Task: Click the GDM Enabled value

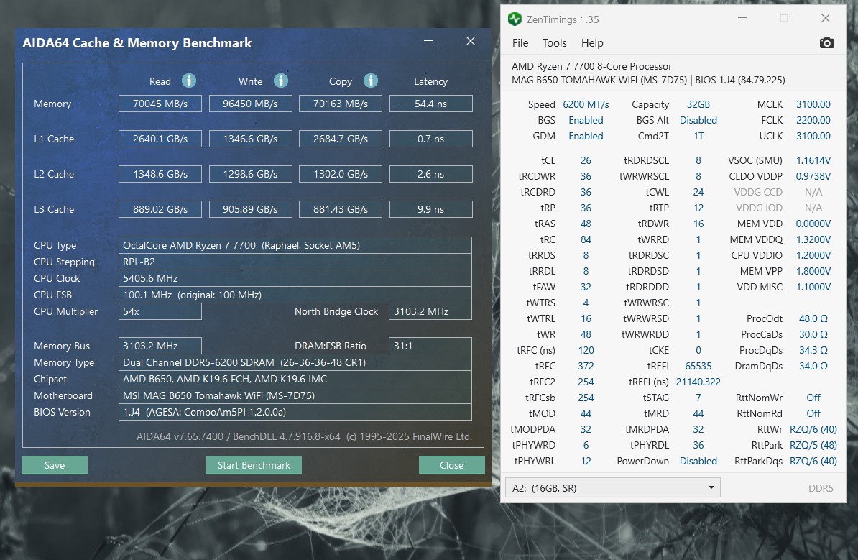Action: coord(586,136)
